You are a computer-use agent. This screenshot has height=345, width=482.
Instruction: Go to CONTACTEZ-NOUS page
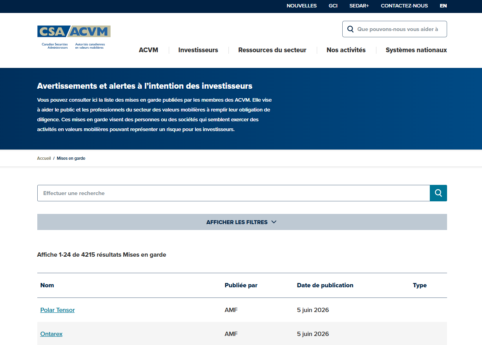click(x=404, y=6)
